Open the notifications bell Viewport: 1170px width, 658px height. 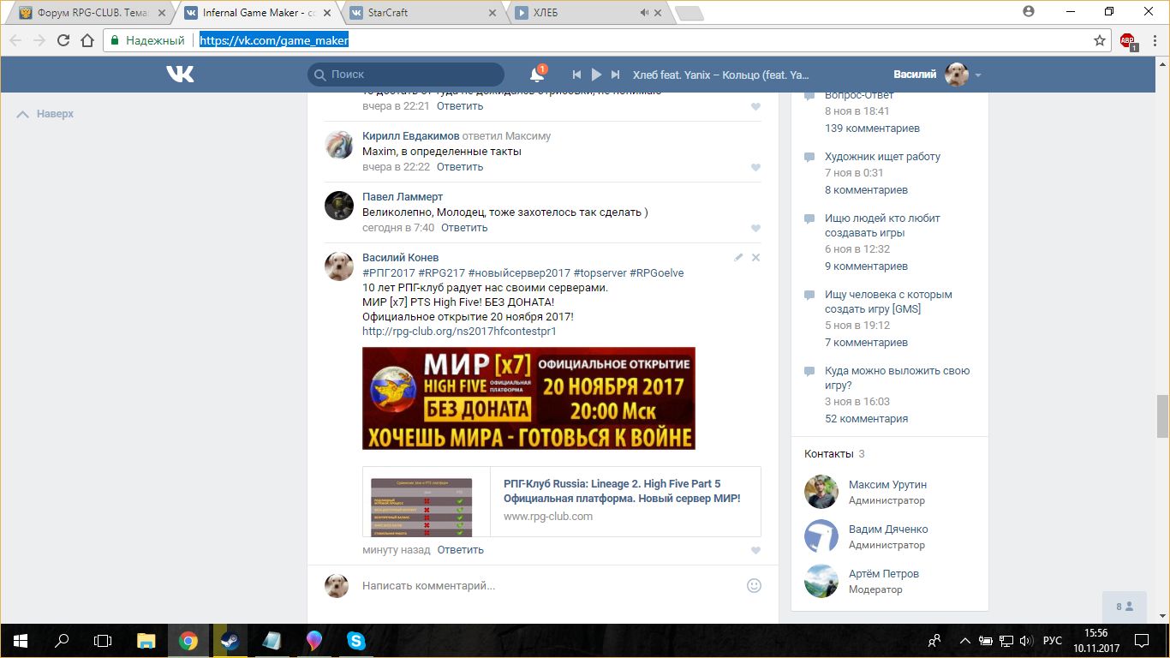pos(537,75)
